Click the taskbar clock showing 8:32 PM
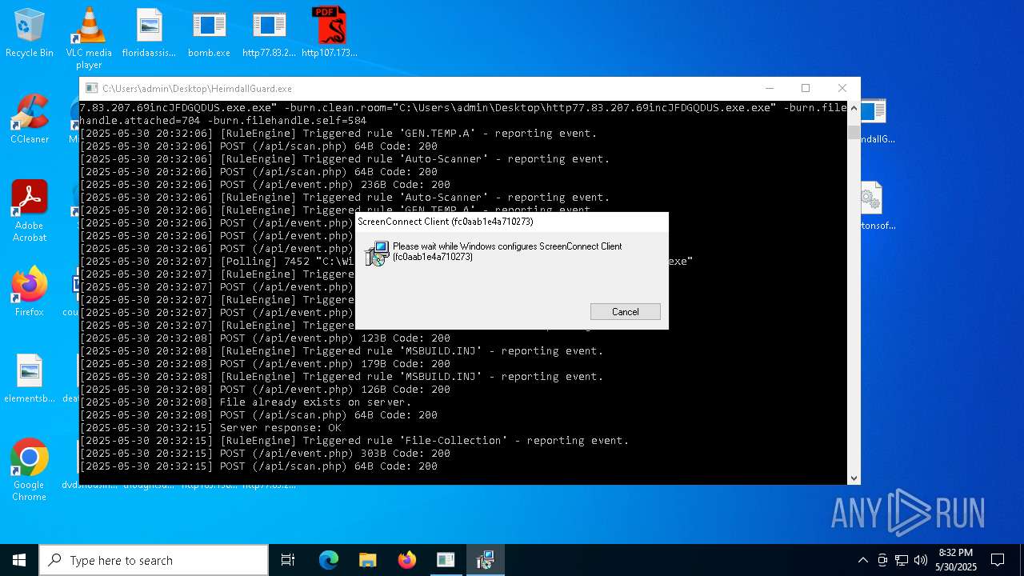Screen dimensions: 1024x576 click(956, 560)
